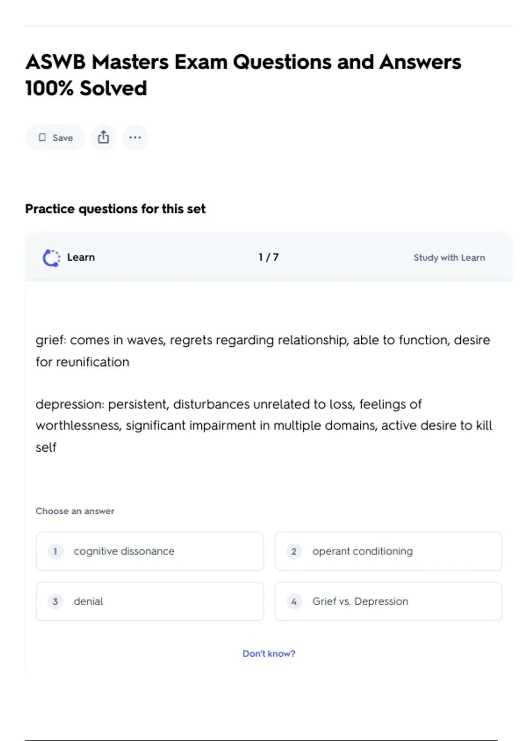Click the "Learn" mode label
This screenshot has height=741, width=523.
tap(81, 257)
